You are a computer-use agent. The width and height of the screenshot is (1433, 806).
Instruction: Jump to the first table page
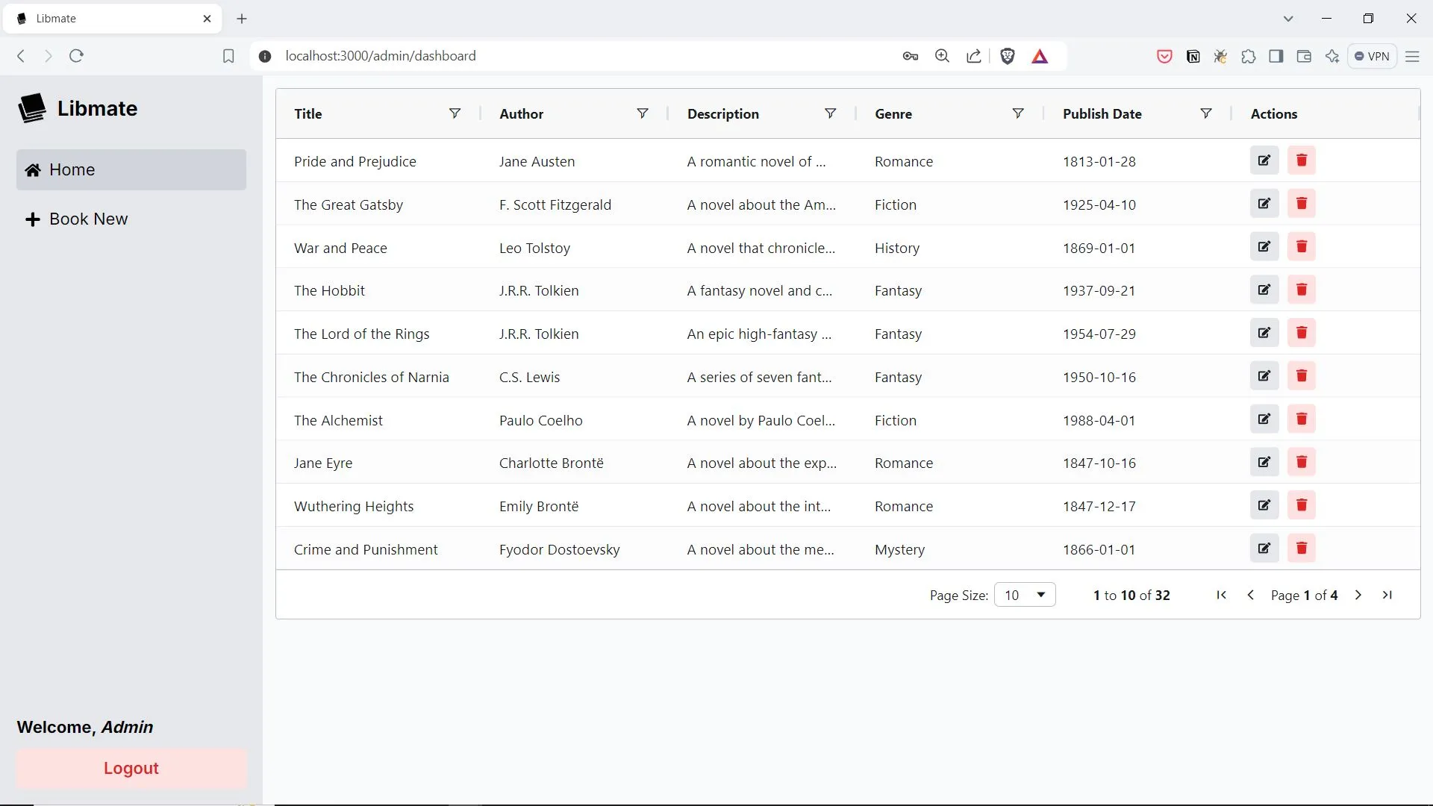1222,595
